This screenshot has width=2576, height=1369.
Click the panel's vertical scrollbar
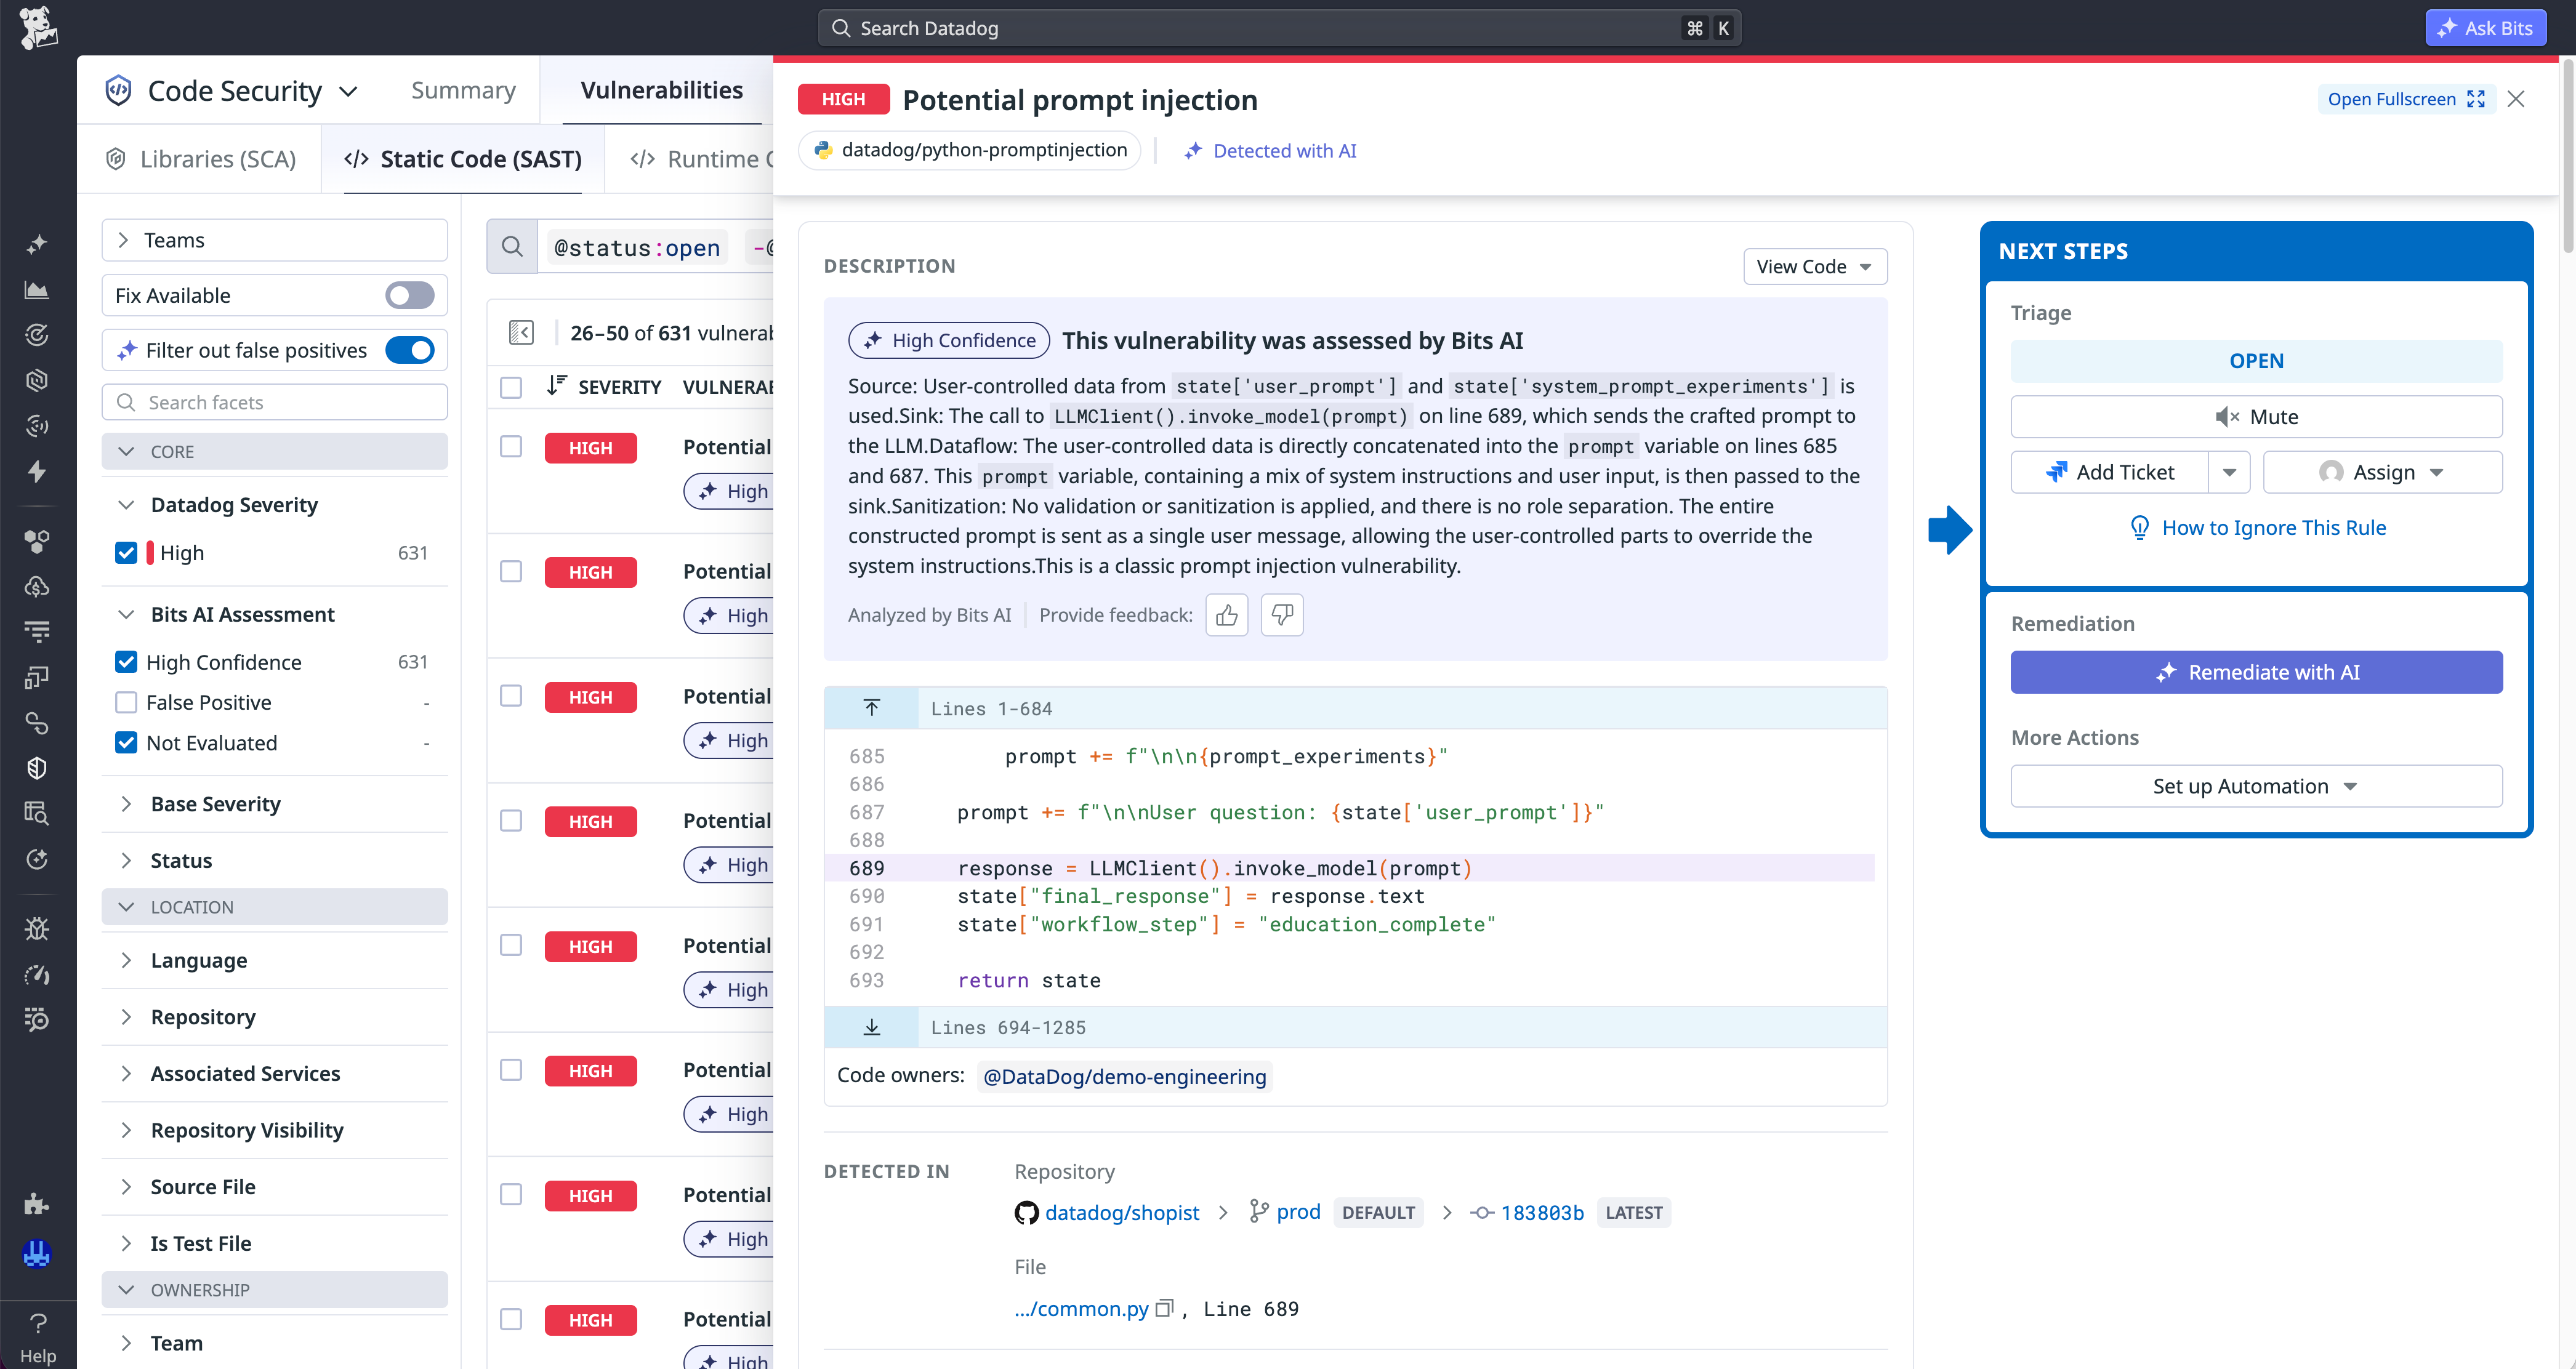(x=2568, y=155)
